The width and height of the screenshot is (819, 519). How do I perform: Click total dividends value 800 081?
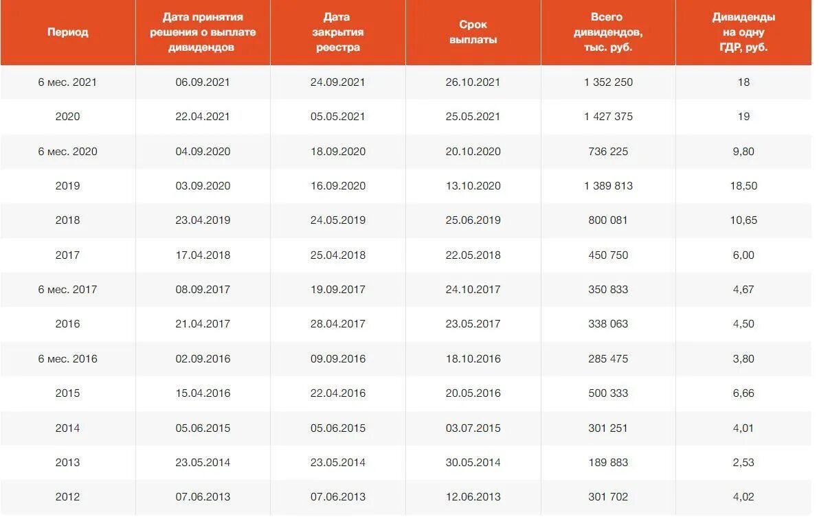pyautogui.click(x=608, y=221)
